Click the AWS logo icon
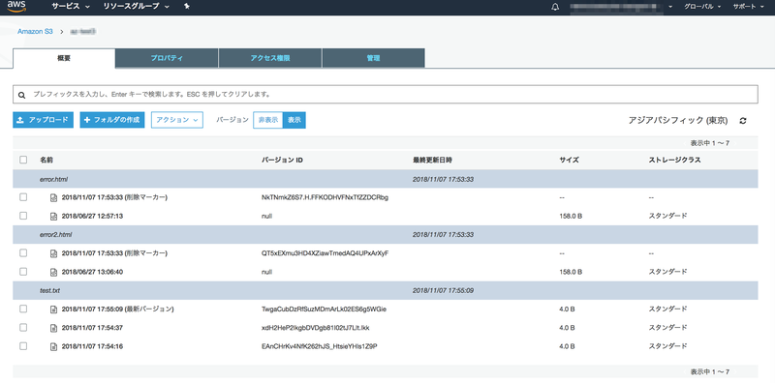The height and width of the screenshot is (383, 775). tap(16, 7)
